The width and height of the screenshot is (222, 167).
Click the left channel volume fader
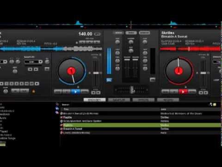(127, 59)
